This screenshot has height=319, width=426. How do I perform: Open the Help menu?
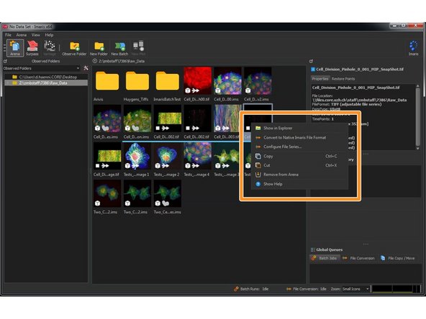(x=49, y=35)
